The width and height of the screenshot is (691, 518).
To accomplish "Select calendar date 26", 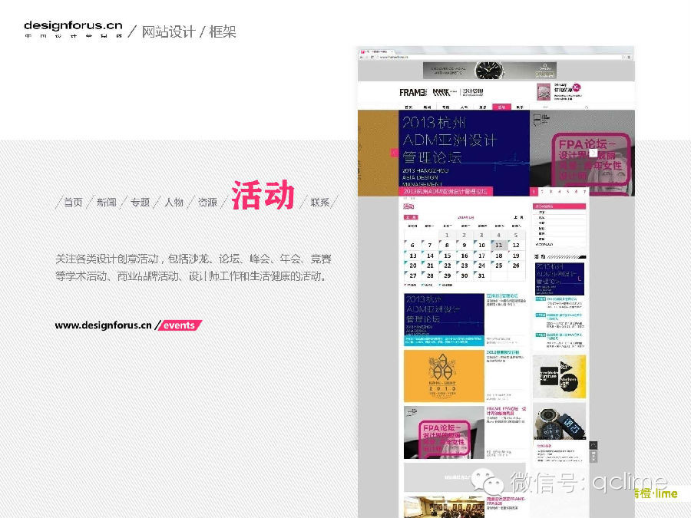I will (x=516, y=266).
